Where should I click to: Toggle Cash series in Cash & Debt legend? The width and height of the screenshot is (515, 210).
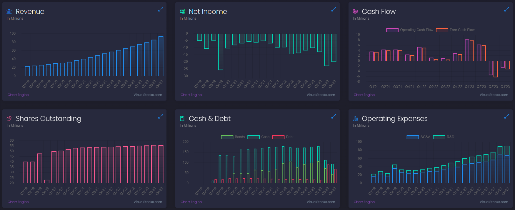(259, 137)
